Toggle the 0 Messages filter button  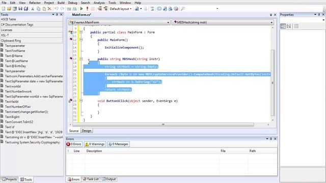coord(119,144)
